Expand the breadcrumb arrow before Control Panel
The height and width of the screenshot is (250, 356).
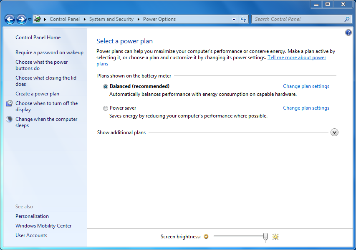click(45, 19)
